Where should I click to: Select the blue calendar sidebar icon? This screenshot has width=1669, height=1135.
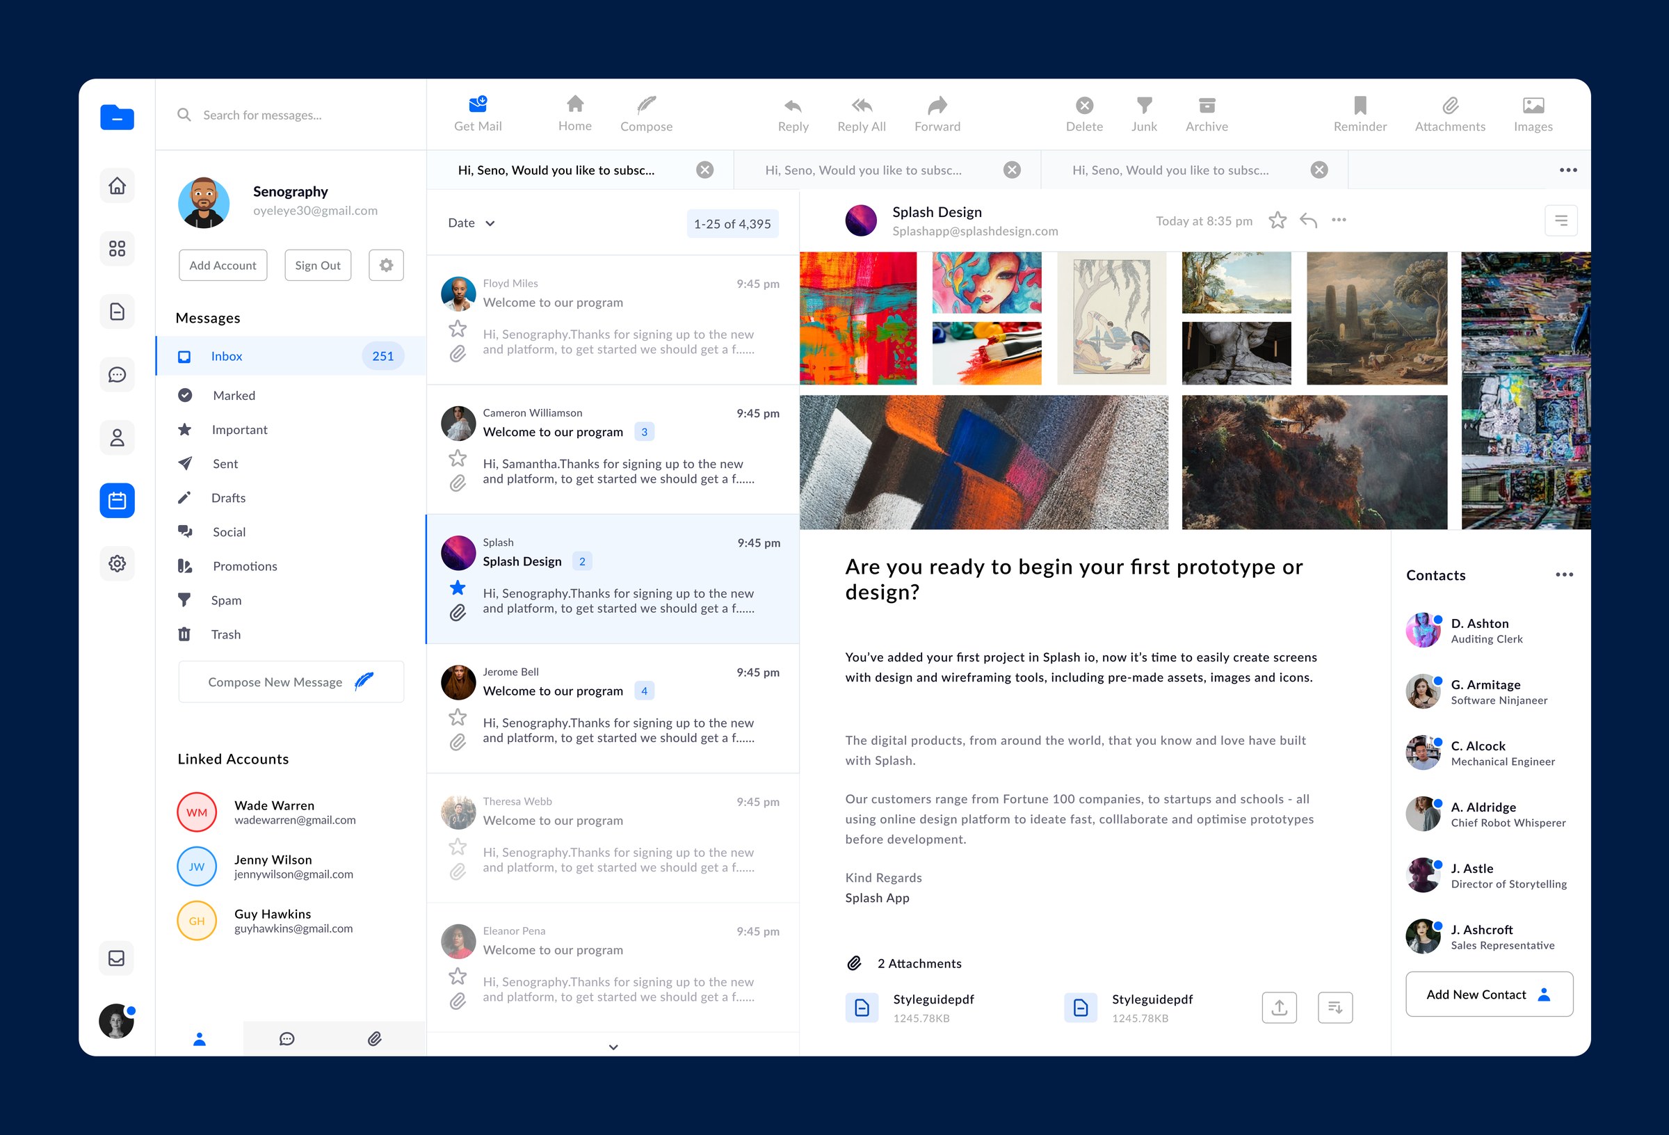117,501
